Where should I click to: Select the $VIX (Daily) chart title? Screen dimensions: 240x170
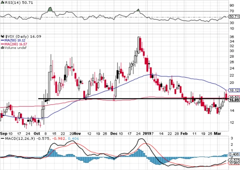click(x=15, y=37)
